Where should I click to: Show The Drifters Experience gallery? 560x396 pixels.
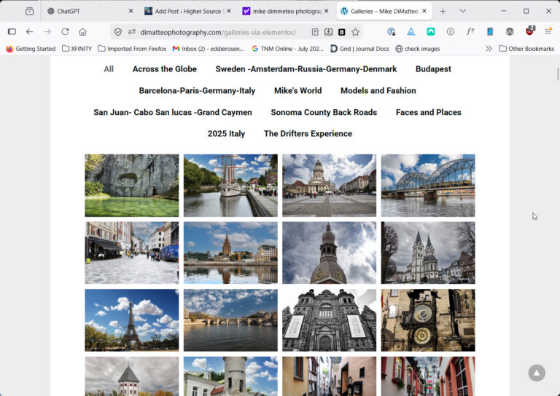point(308,134)
